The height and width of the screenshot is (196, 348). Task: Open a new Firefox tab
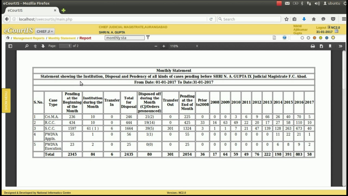click(63, 10)
